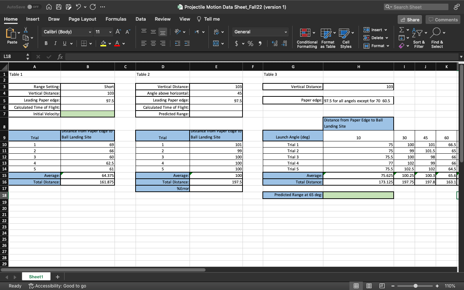Toggle Italic formatting
The height and width of the screenshot is (290, 464).
point(55,43)
